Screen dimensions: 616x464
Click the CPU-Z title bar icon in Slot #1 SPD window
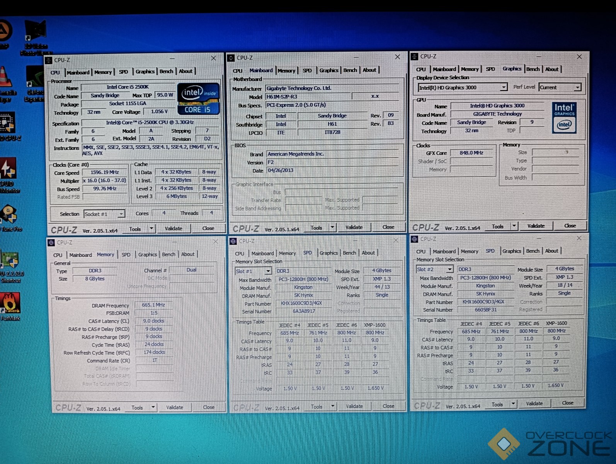point(233,241)
